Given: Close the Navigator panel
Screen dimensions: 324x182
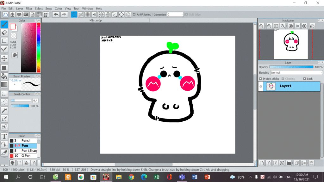Looking at the screenshot, I should pos(322,21).
